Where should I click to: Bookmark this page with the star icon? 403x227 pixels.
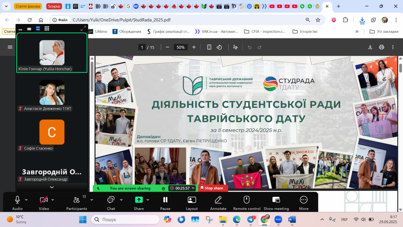[318, 20]
